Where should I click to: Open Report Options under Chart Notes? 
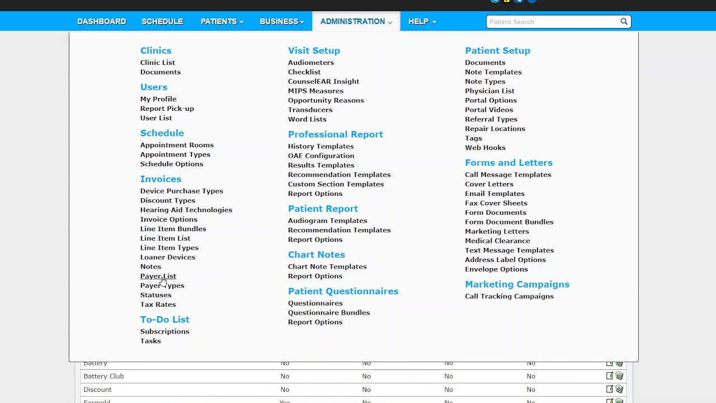[315, 277]
